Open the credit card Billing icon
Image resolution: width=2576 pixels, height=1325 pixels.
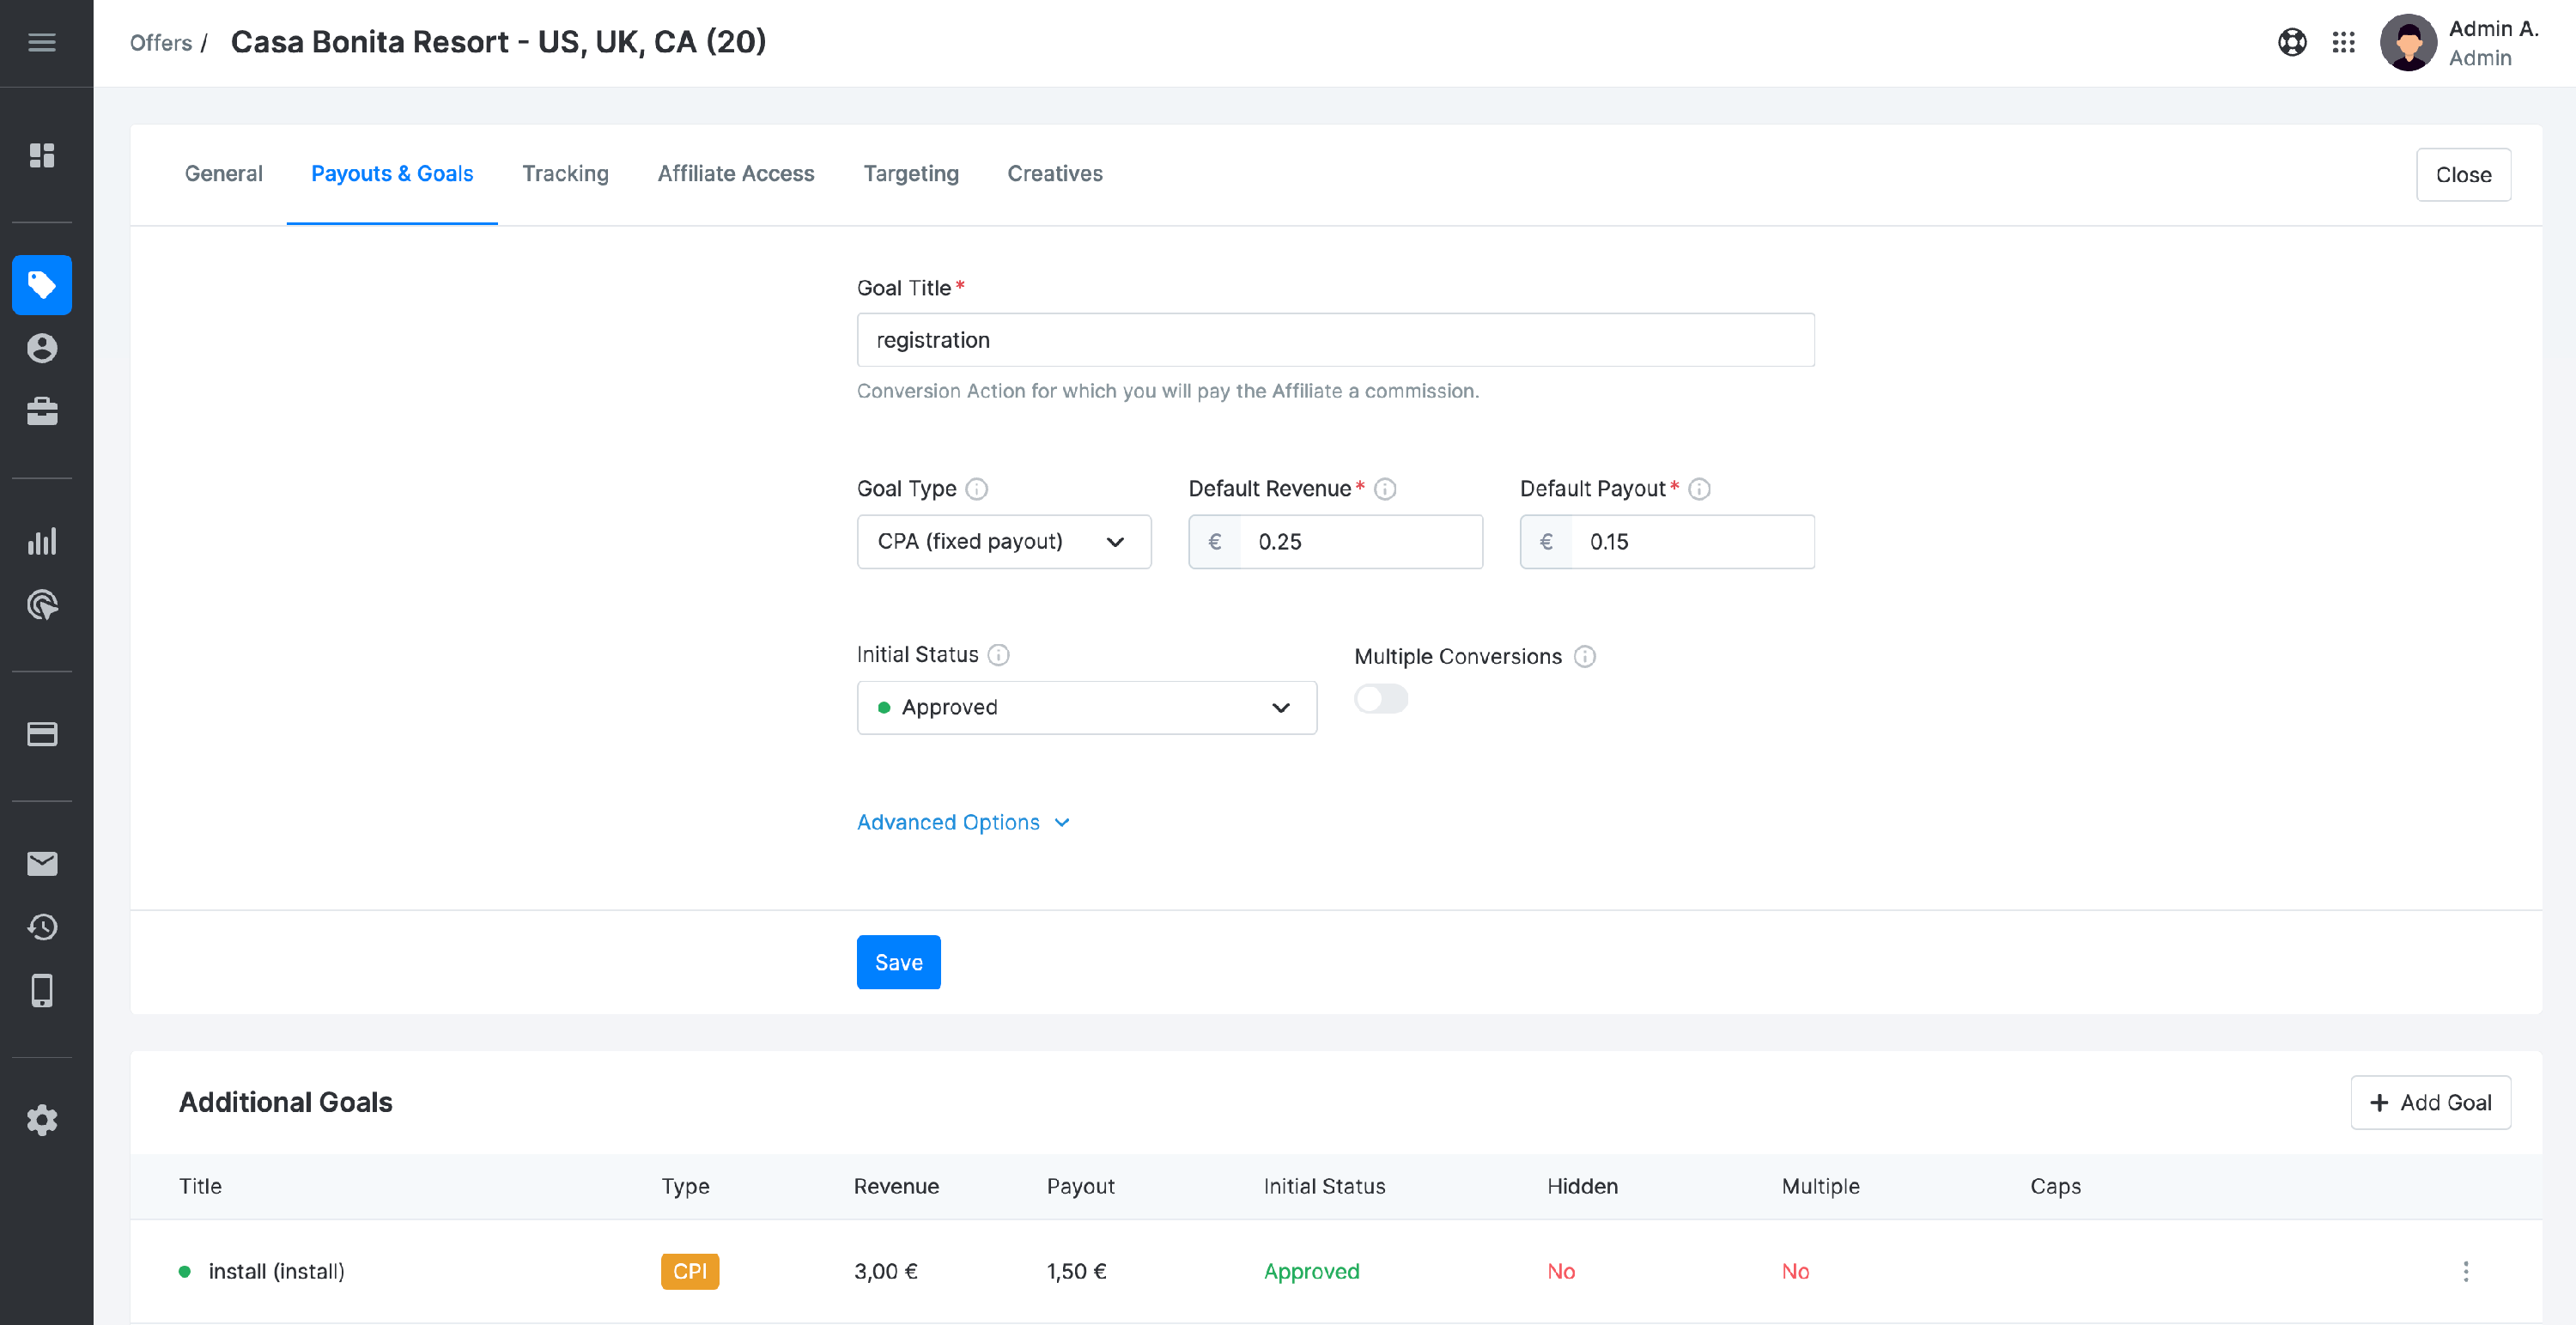(42, 734)
